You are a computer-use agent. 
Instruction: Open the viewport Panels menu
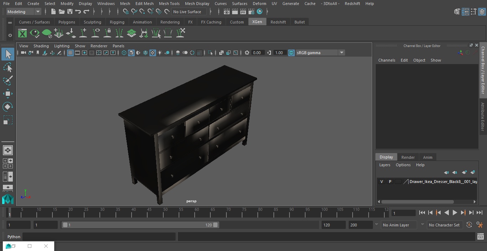click(x=118, y=46)
